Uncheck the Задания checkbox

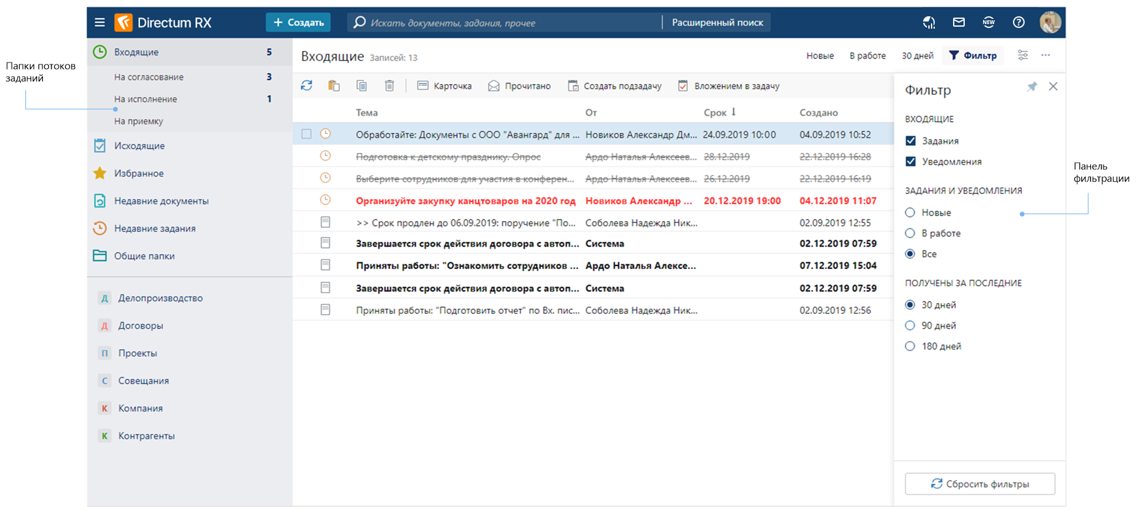click(x=911, y=141)
